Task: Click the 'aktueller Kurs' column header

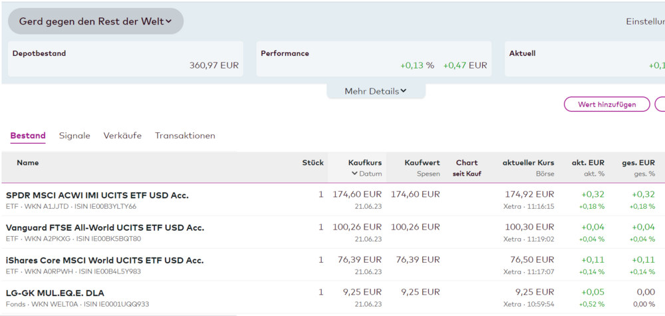Action: (x=528, y=162)
